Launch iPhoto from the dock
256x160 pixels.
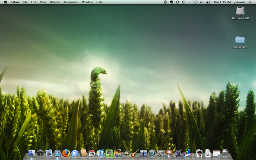(x=118, y=153)
